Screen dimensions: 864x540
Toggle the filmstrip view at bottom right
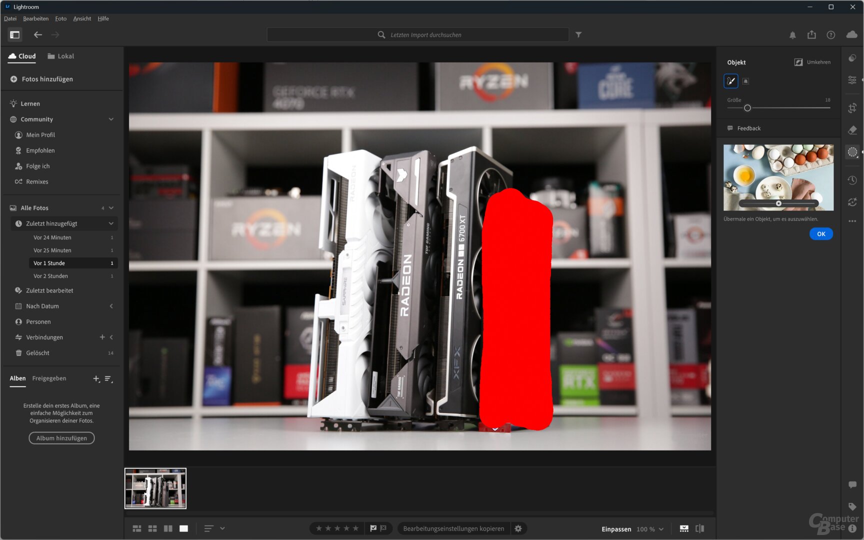click(x=683, y=528)
